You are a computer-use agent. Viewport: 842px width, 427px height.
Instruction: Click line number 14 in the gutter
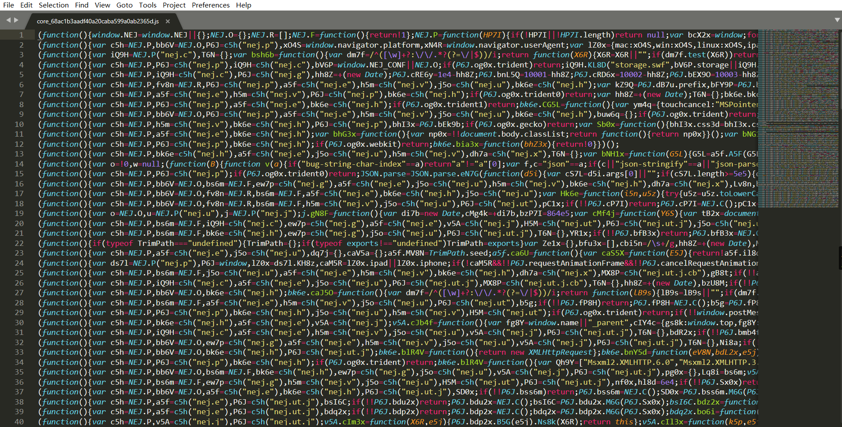point(19,164)
